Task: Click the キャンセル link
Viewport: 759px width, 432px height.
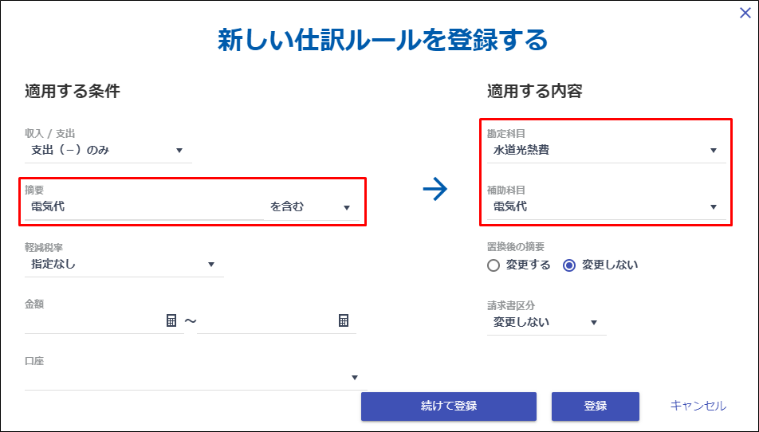Action: (x=698, y=406)
